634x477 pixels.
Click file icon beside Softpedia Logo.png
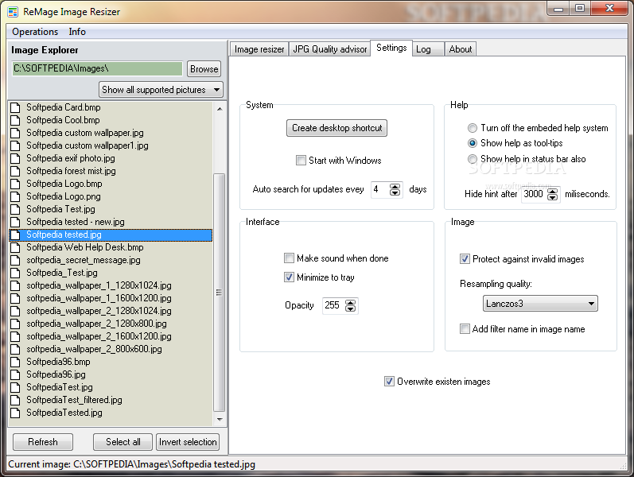(15, 197)
